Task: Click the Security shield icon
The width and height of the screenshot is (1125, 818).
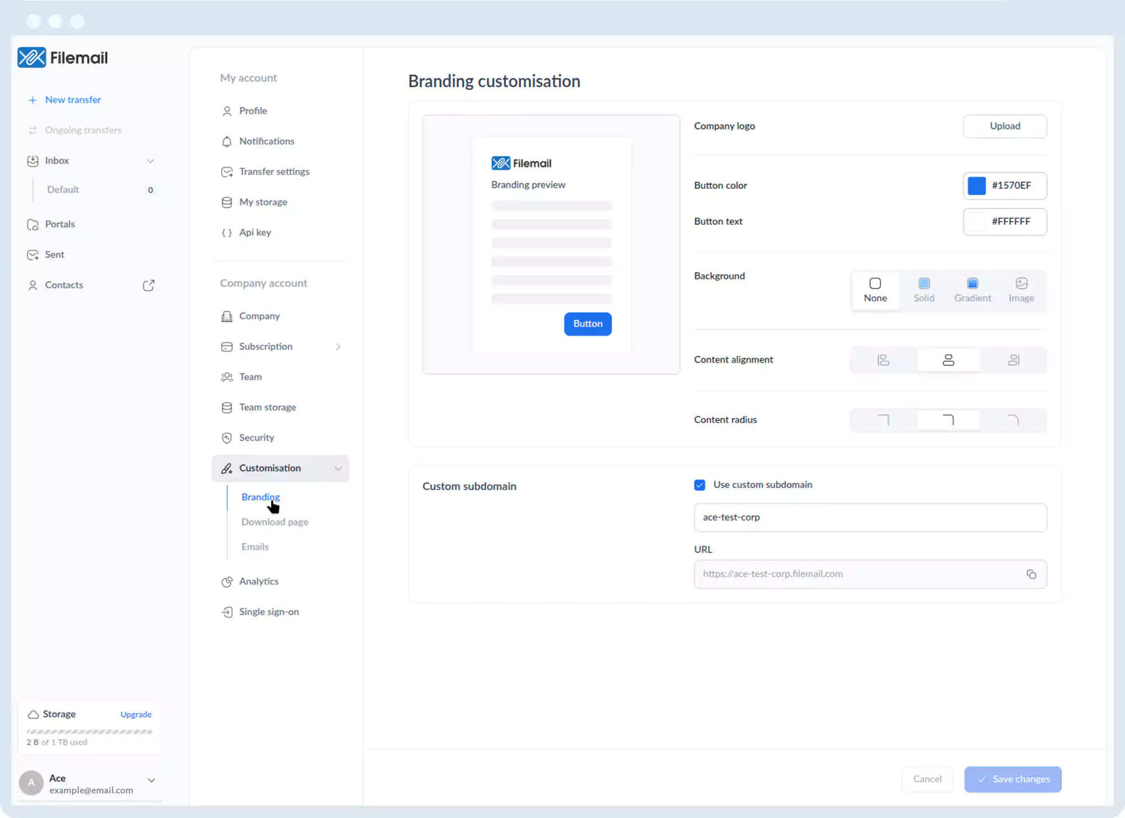Action: point(227,437)
